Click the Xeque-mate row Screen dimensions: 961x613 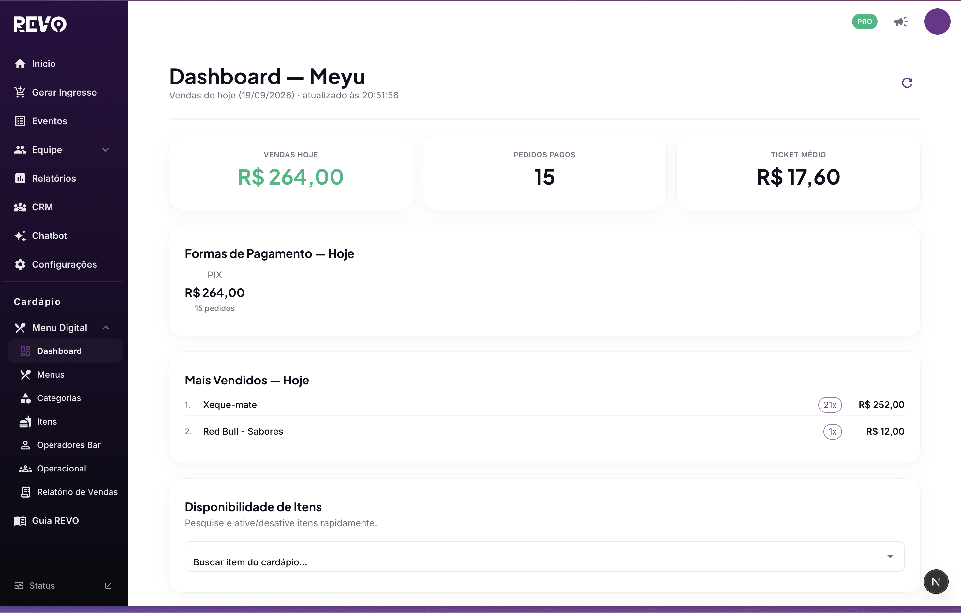(x=544, y=405)
